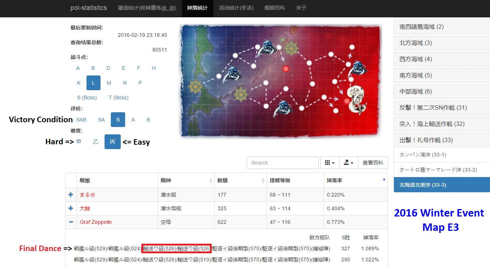Expand the 中部海域 (6) sea area
This screenshot has height=268, width=490.
point(442,92)
